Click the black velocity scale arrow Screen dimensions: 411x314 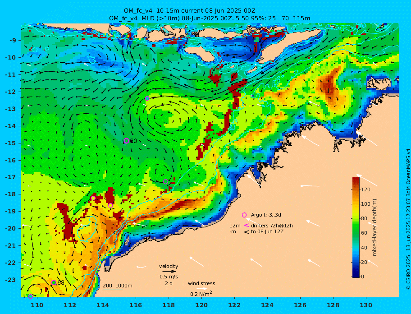pyautogui.click(x=169, y=272)
